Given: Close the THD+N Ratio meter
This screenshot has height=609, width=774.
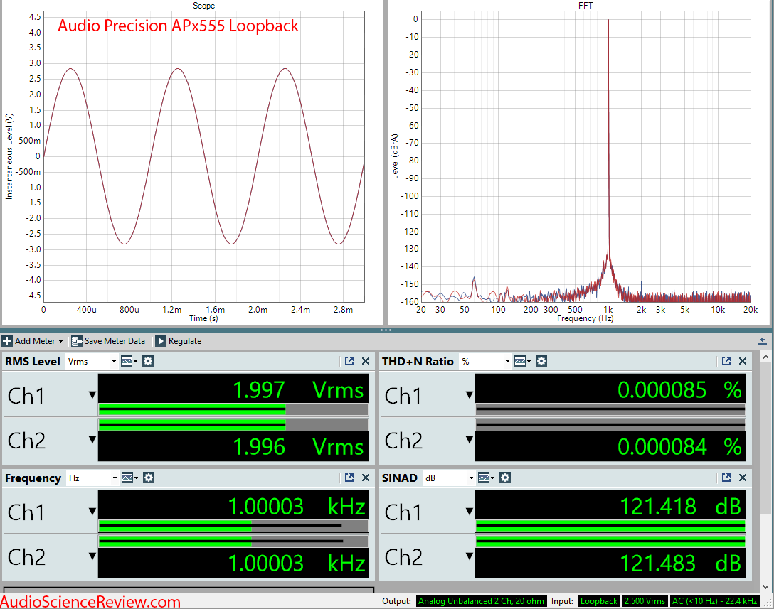Looking at the screenshot, I should click(743, 361).
